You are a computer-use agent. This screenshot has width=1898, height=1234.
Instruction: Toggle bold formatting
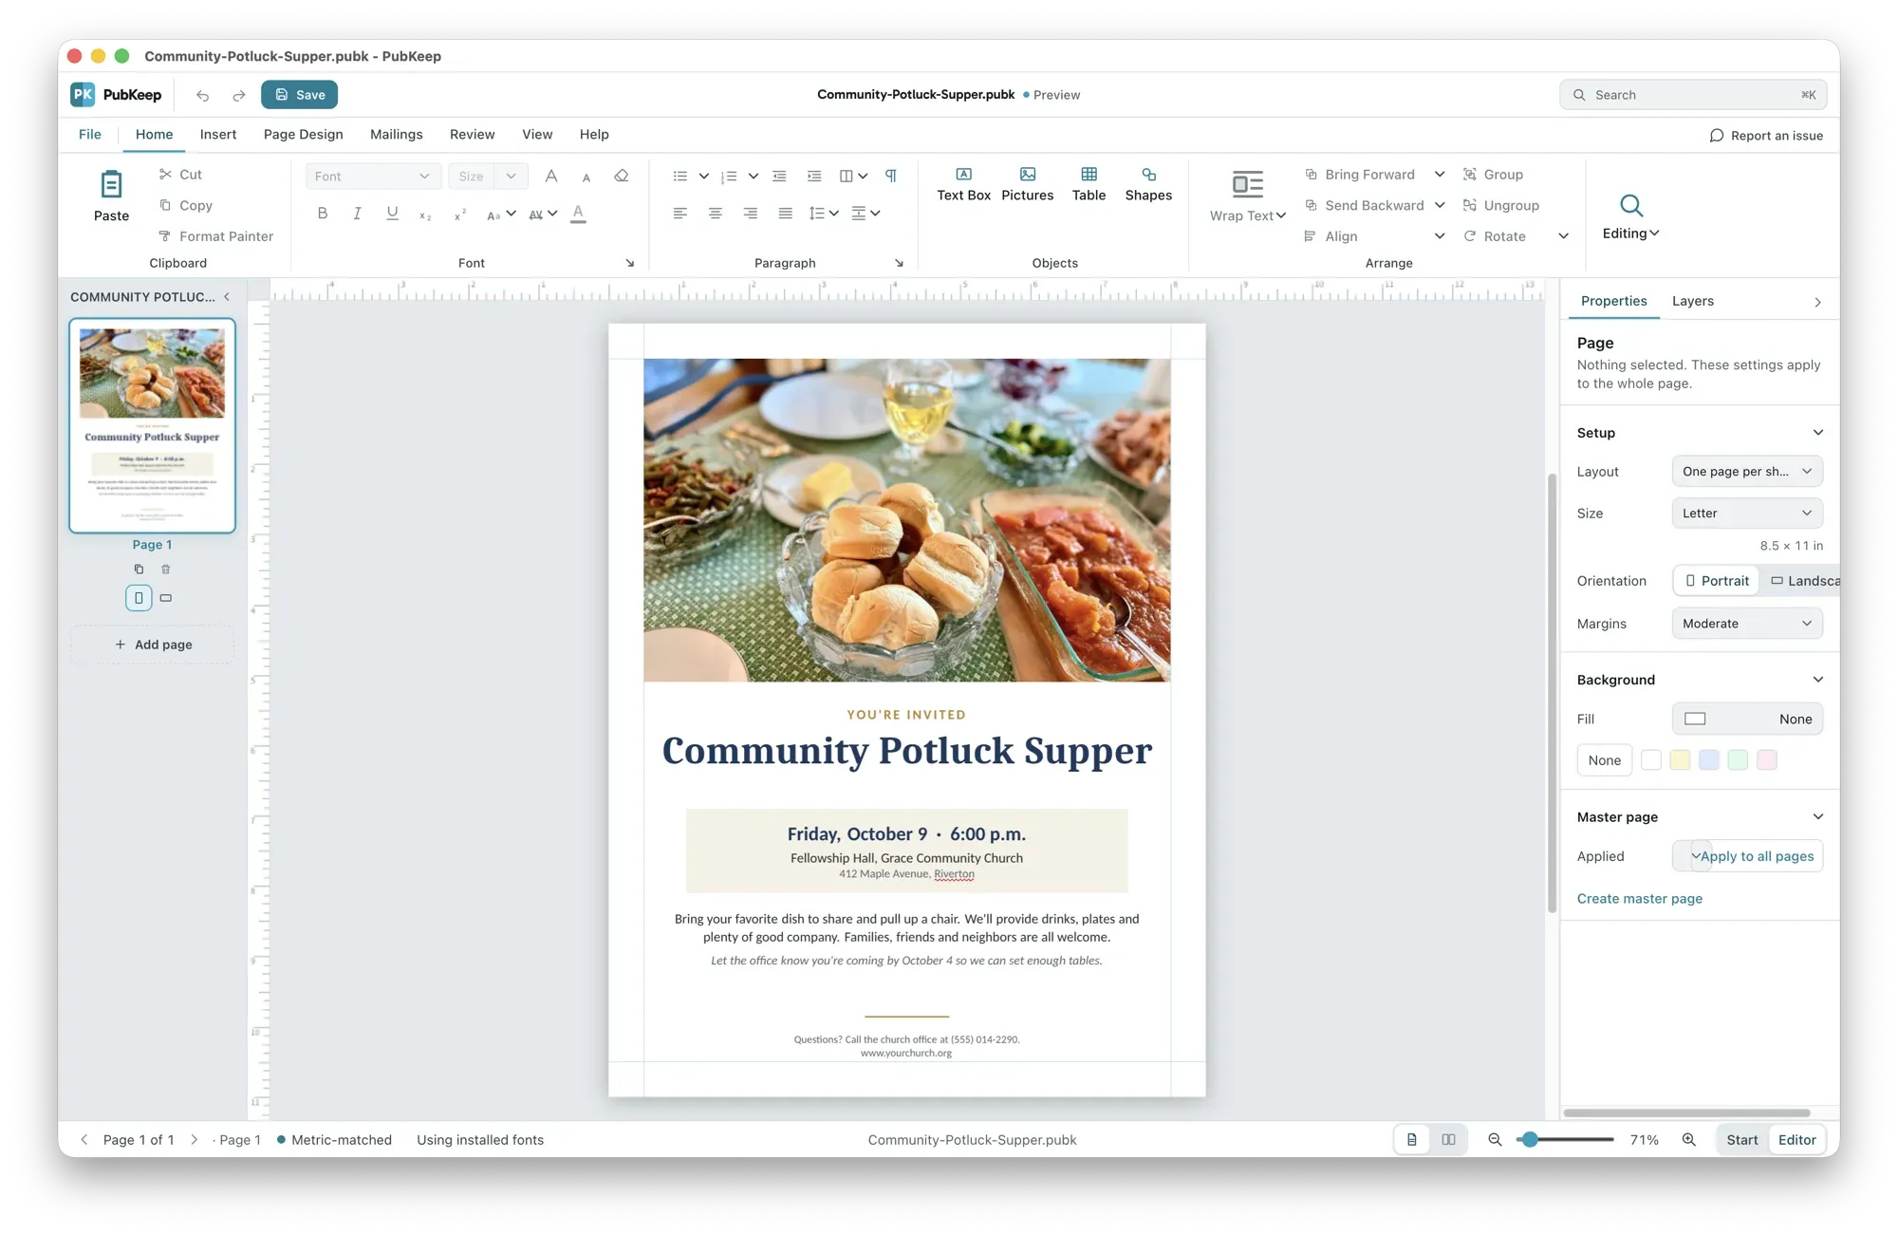(x=323, y=214)
